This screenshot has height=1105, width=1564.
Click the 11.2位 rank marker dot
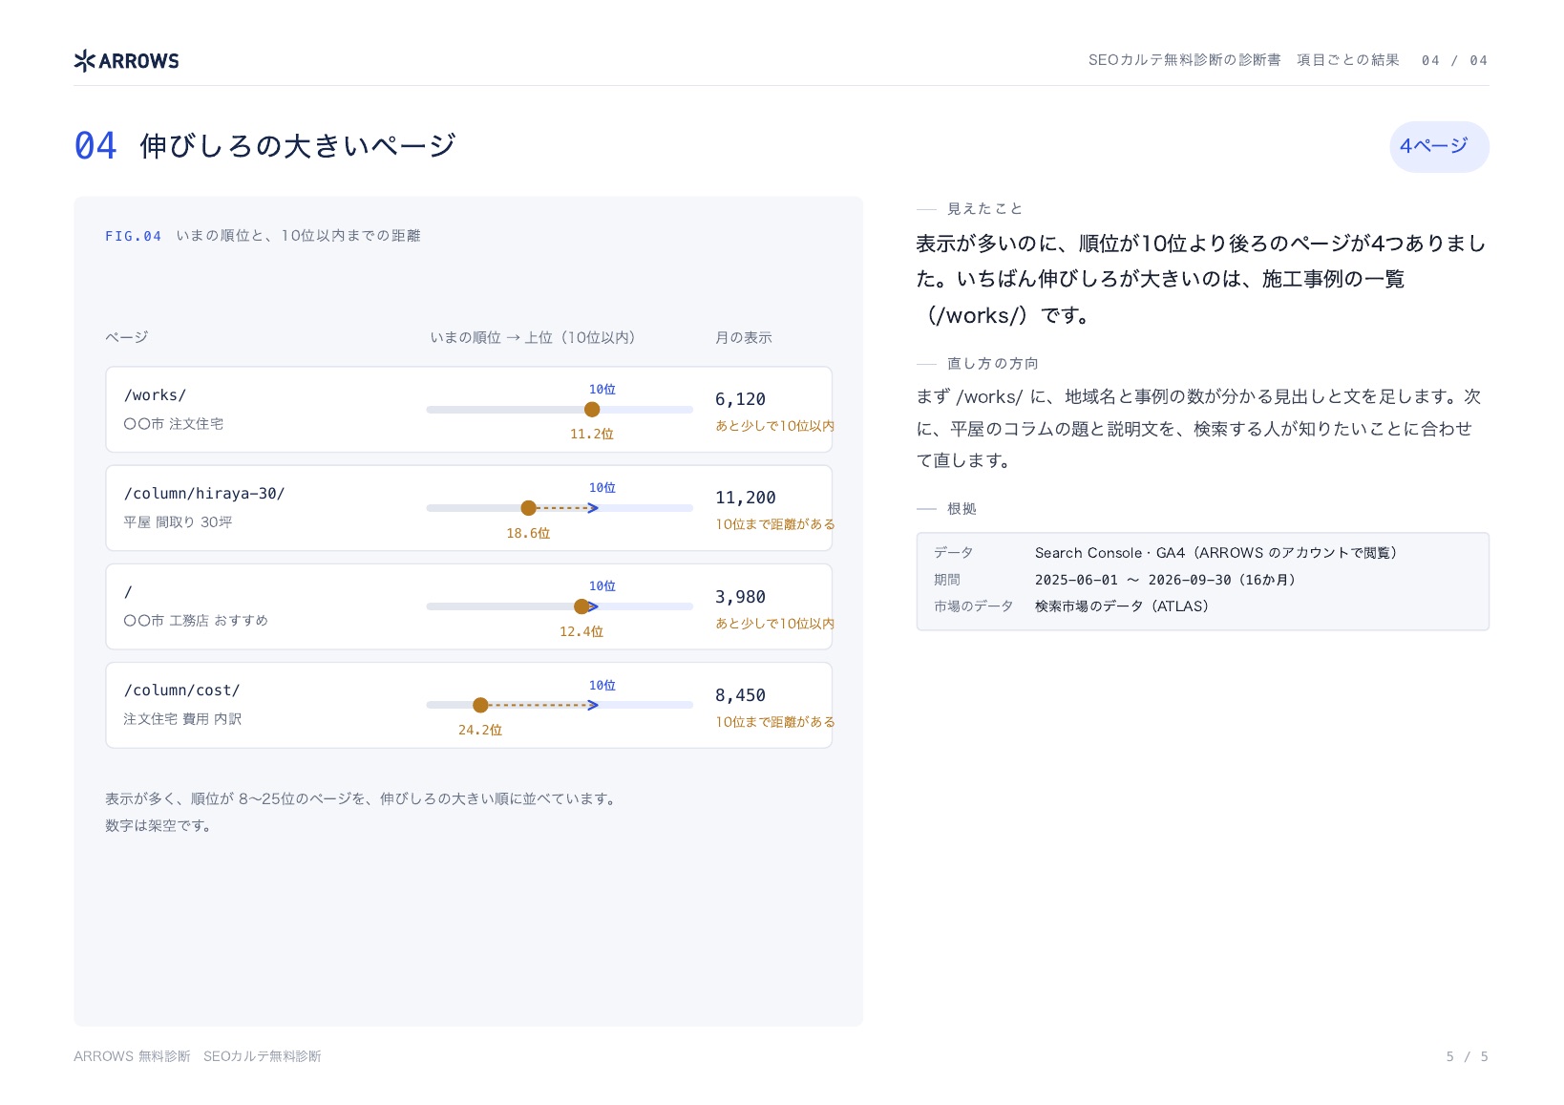point(592,410)
